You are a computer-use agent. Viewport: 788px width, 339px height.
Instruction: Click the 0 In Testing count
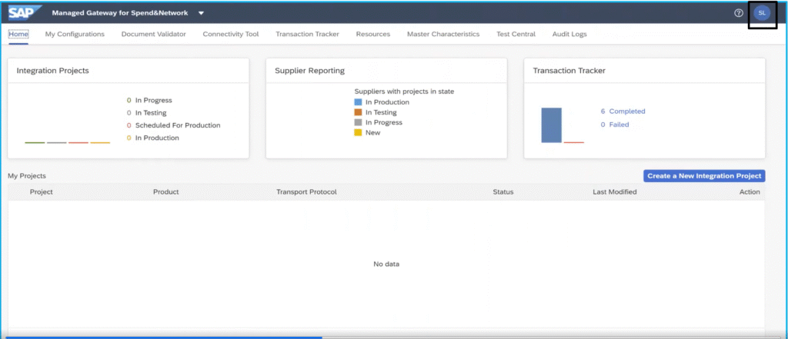pos(147,113)
